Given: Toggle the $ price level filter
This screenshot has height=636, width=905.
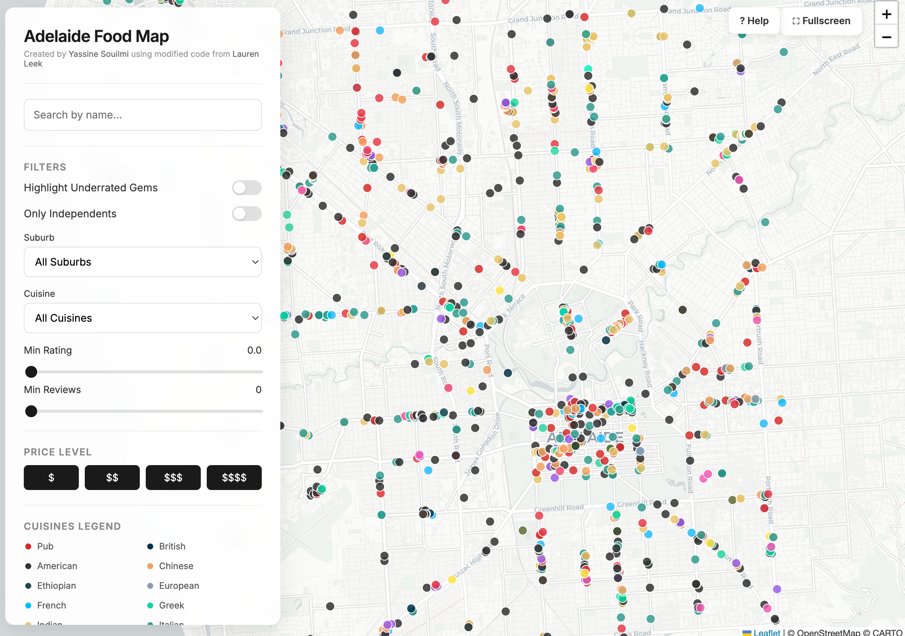Looking at the screenshot, I should pyautogui.click(x=51, y=478).
